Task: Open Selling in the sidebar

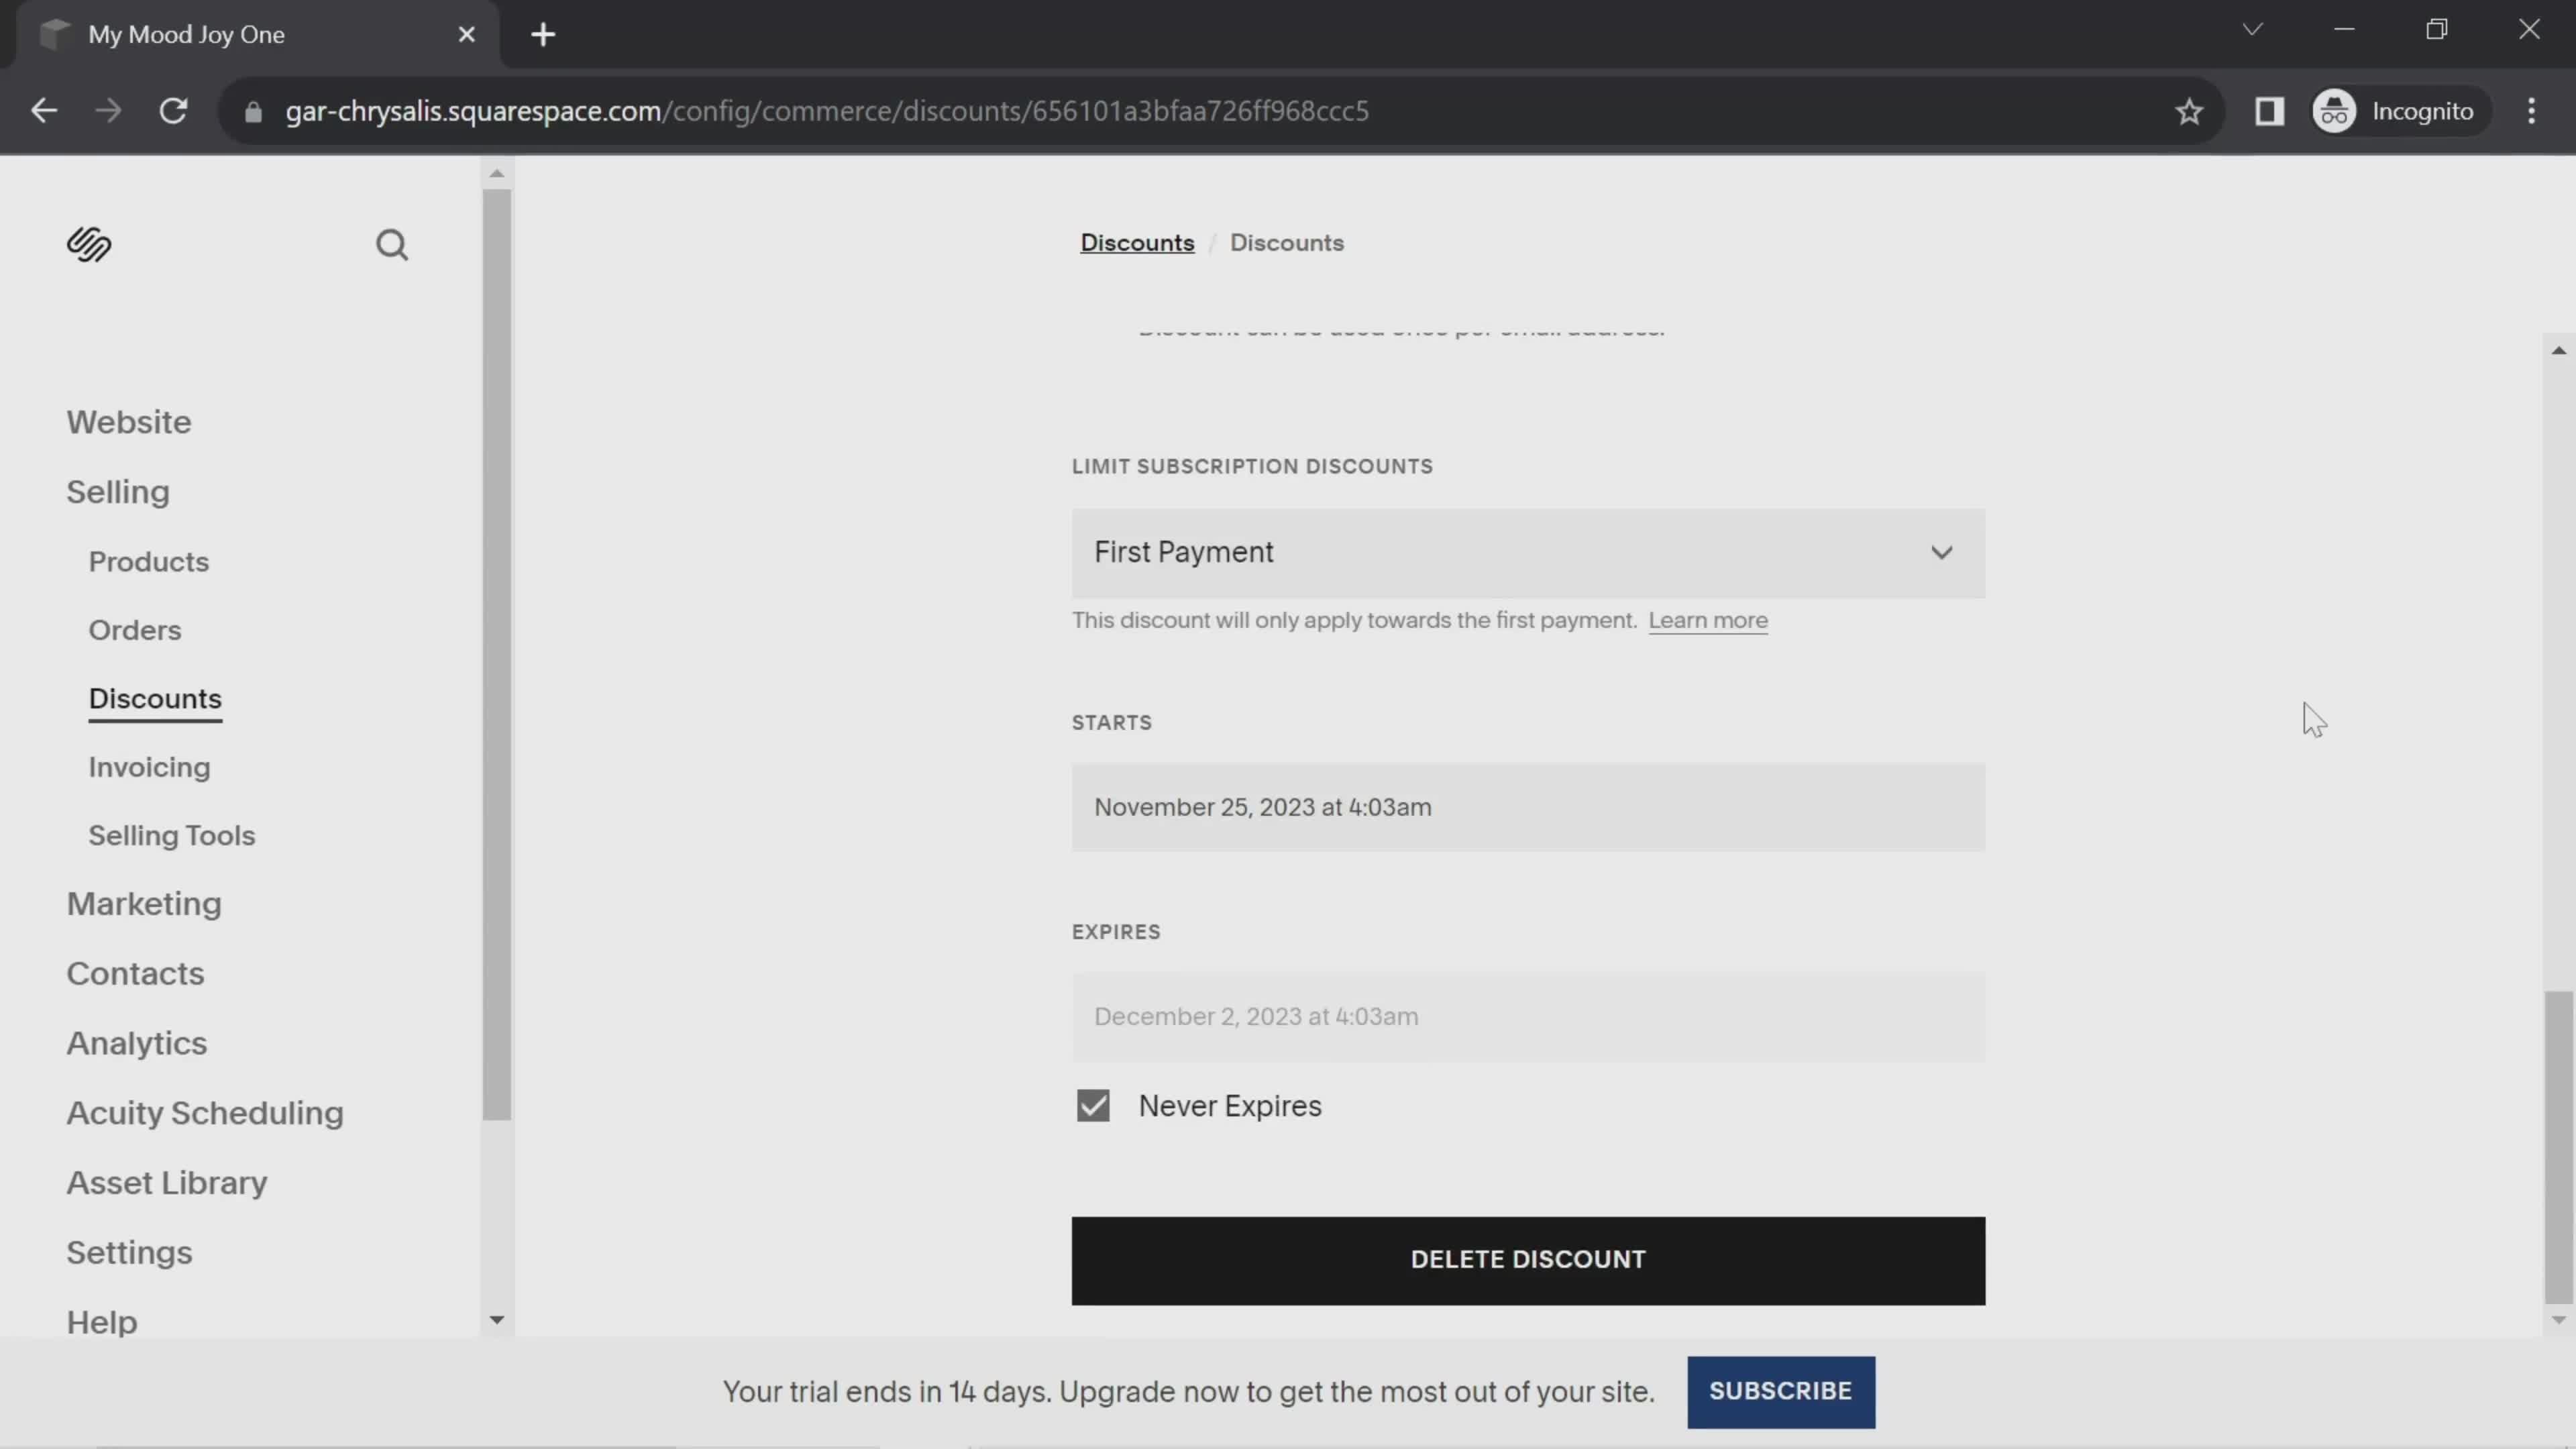Action: 118,492
